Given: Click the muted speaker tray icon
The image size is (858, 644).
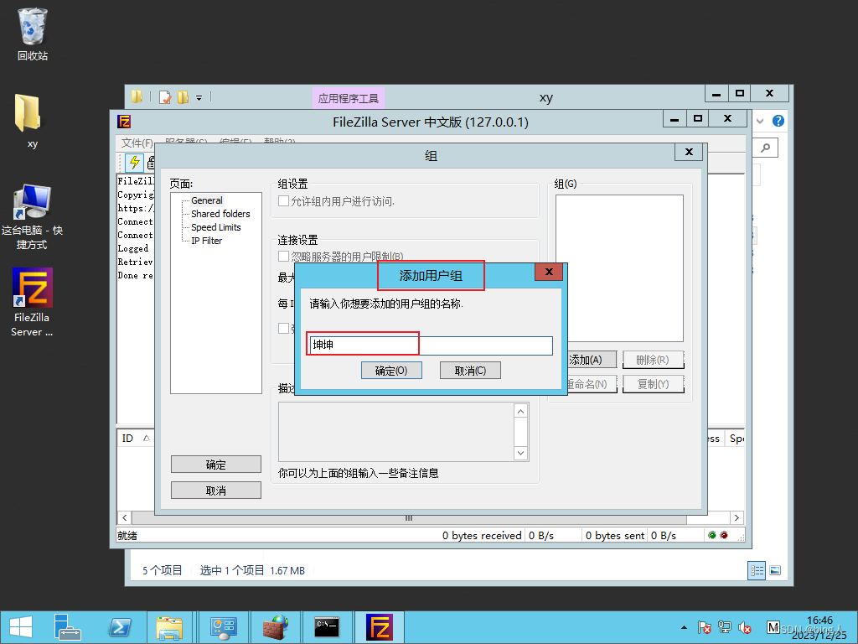Looking at the screenshot, I should pyautogui.click(x=744, y=627).
